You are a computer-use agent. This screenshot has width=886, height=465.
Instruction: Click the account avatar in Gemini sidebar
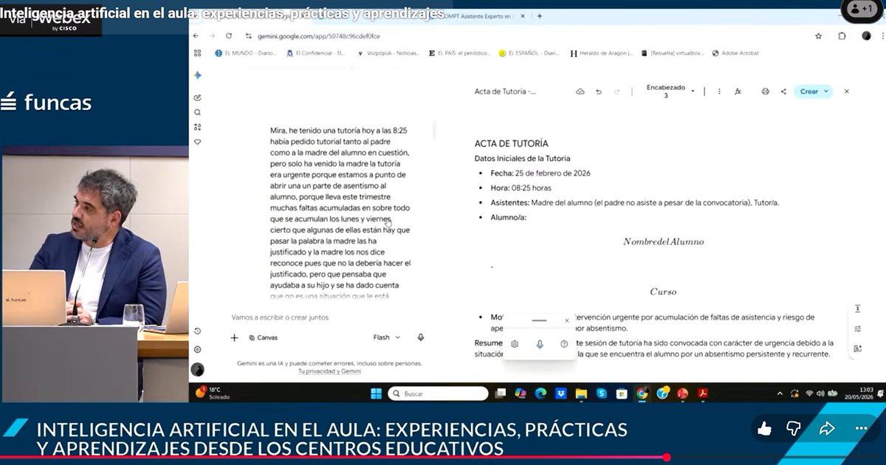click(x=197, y=369)
